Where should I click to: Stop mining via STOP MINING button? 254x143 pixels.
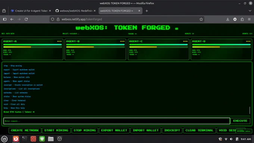(x=85, y=130)
